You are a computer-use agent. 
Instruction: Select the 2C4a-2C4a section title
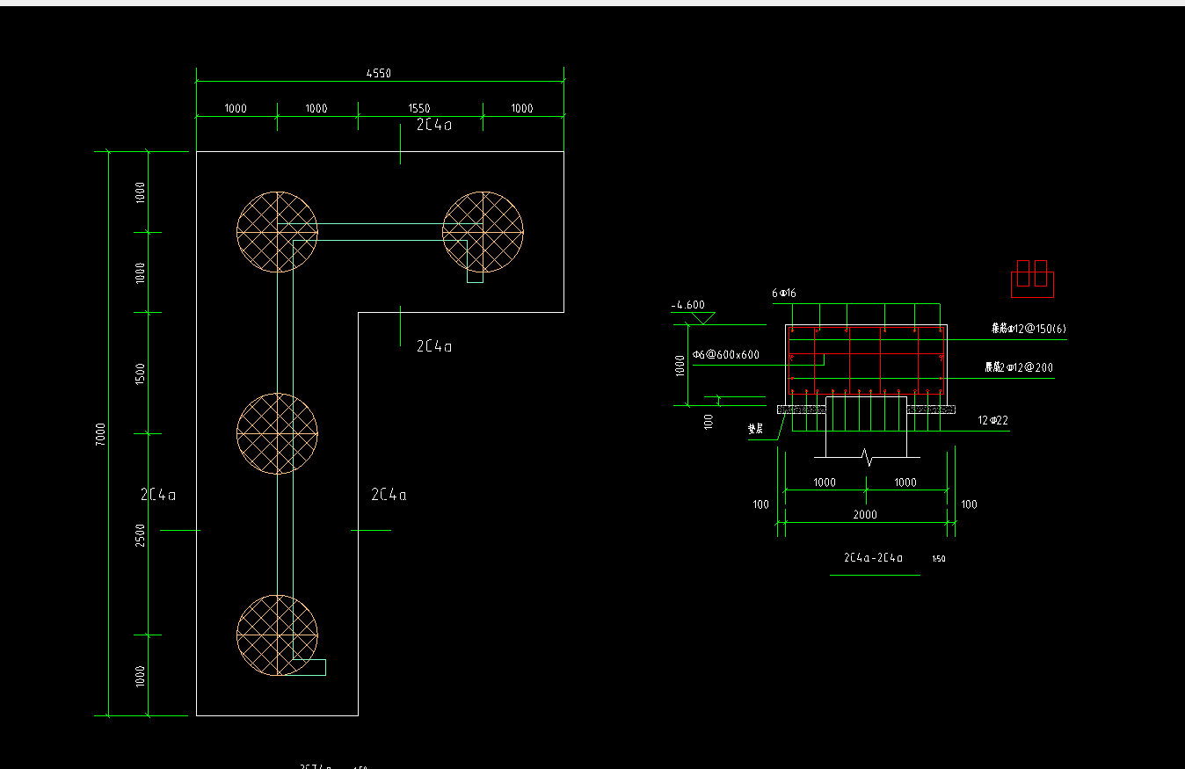click(873, 558)
